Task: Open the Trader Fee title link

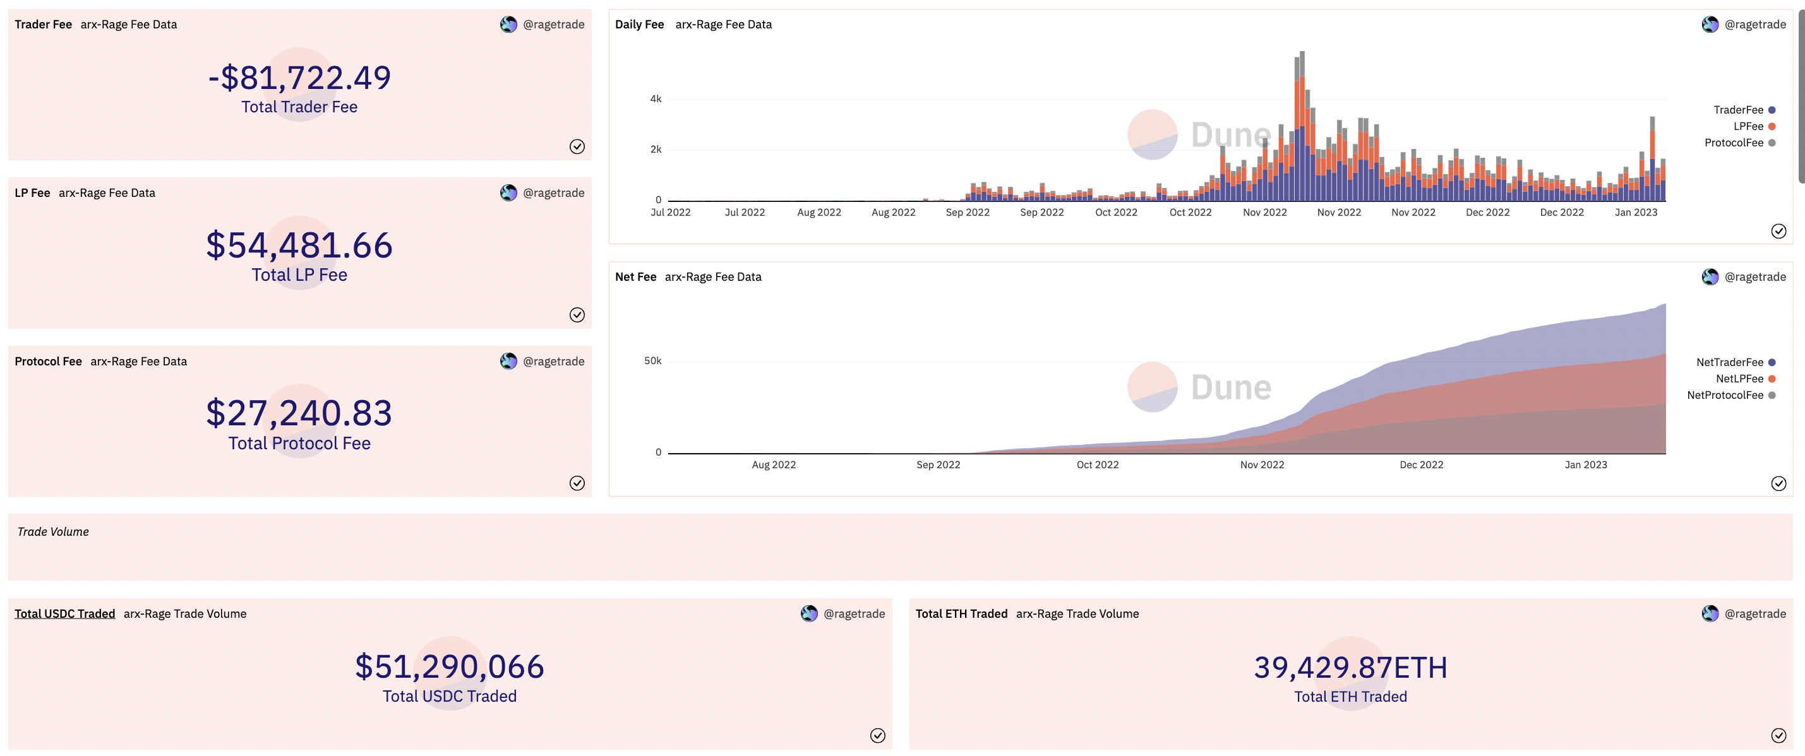Action: coord(44,25)
